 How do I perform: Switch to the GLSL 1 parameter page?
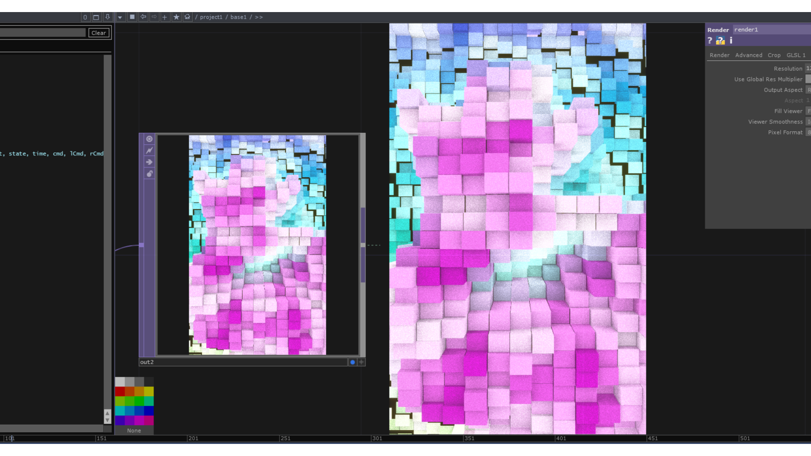[796, 55]
